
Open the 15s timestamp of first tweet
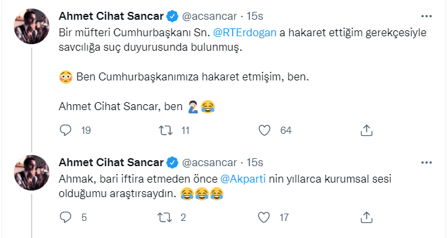(255, 16)
